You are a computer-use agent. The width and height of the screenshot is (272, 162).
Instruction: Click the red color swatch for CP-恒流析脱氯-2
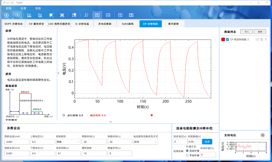click(x=223, y=40)
